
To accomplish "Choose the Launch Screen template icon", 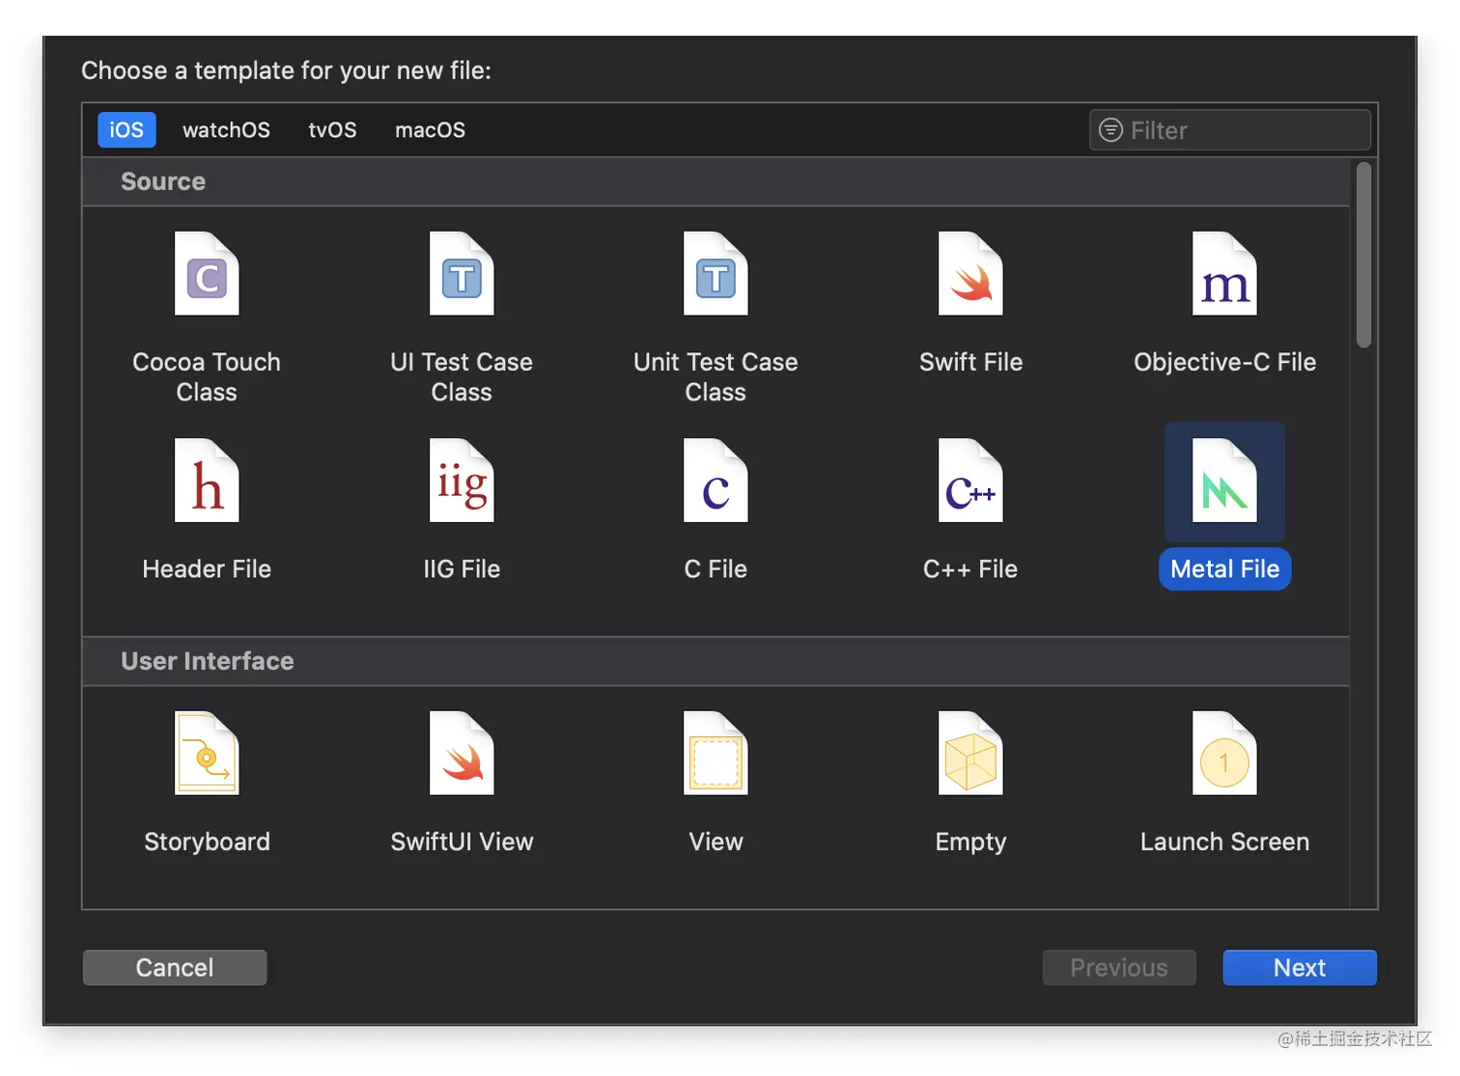I will tap(1224, 754).
